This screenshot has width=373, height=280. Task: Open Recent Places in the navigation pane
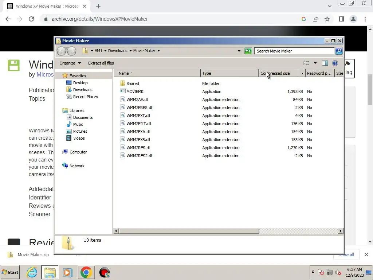click(85, 96)
